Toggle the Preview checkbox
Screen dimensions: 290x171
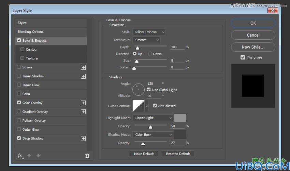point(243,57)
